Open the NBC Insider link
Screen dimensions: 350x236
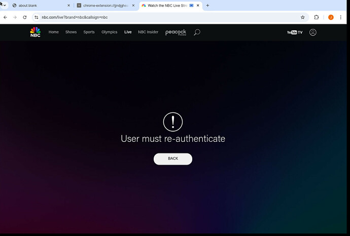coord(148,32)
